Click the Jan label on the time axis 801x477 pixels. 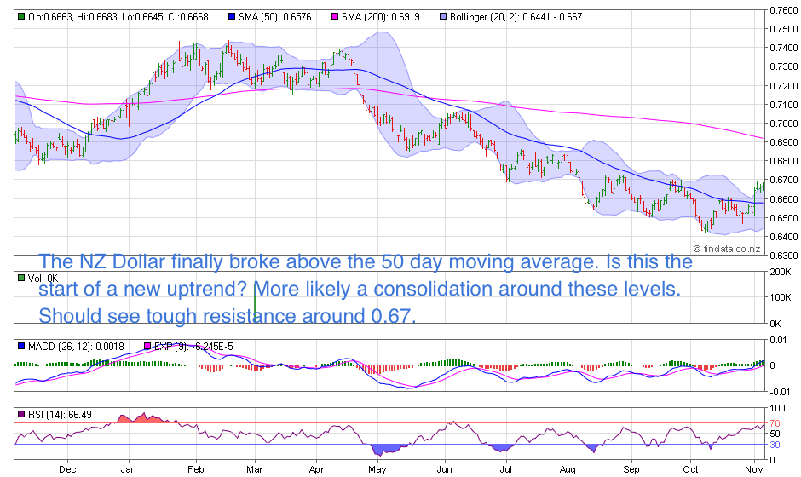point(128,468)
